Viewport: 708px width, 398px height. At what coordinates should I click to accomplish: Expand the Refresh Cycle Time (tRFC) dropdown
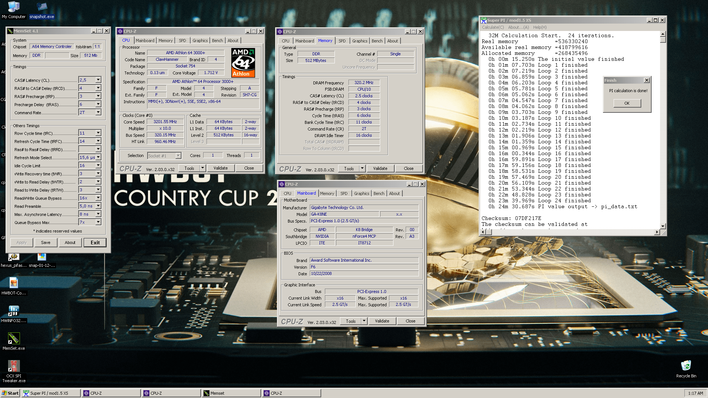click(98, 141)
